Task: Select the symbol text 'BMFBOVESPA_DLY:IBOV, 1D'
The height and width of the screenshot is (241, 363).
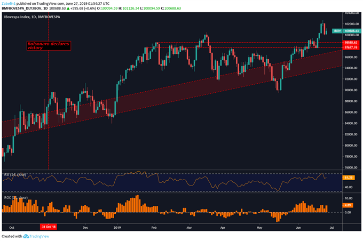Action: click(25, 9)
